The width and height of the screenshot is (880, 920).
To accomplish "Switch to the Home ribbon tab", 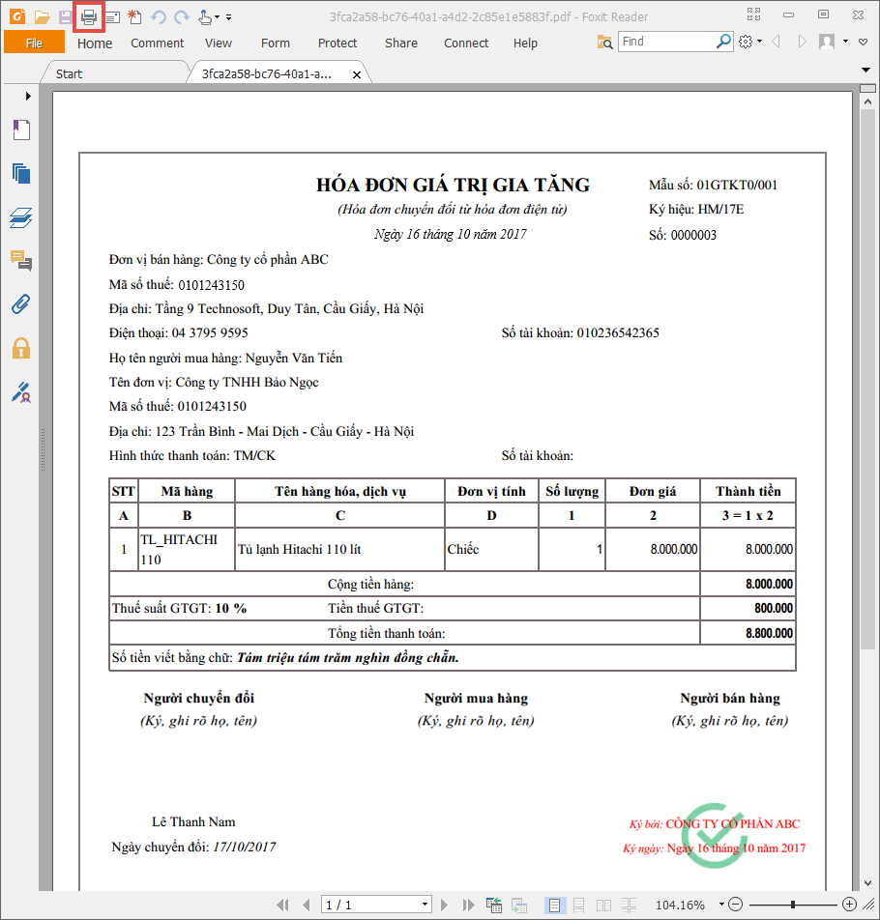I will tap(95, 43).
